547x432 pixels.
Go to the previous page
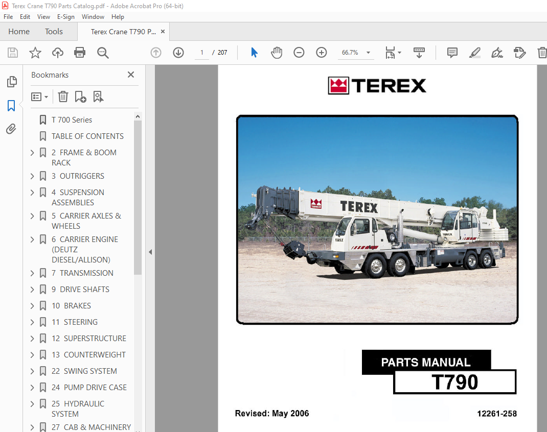156,53
